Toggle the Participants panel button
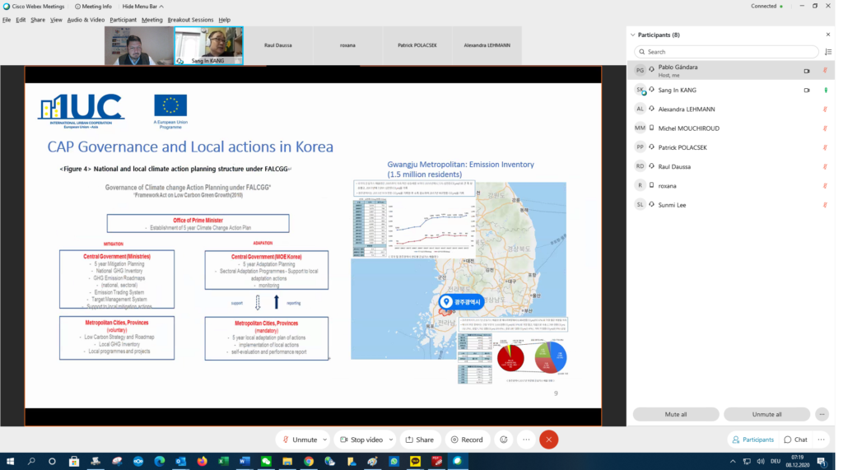This screenshot has height=470, width=843. pos(752,440)
